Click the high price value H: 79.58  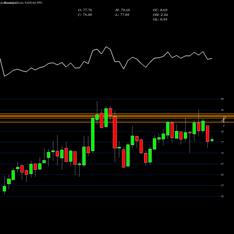[123, 10]
